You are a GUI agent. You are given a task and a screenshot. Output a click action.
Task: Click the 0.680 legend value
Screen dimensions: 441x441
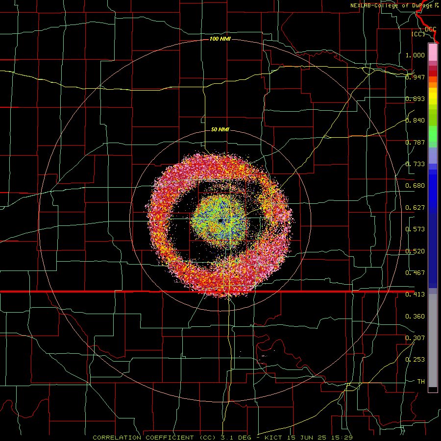click(x=415, y=186)
